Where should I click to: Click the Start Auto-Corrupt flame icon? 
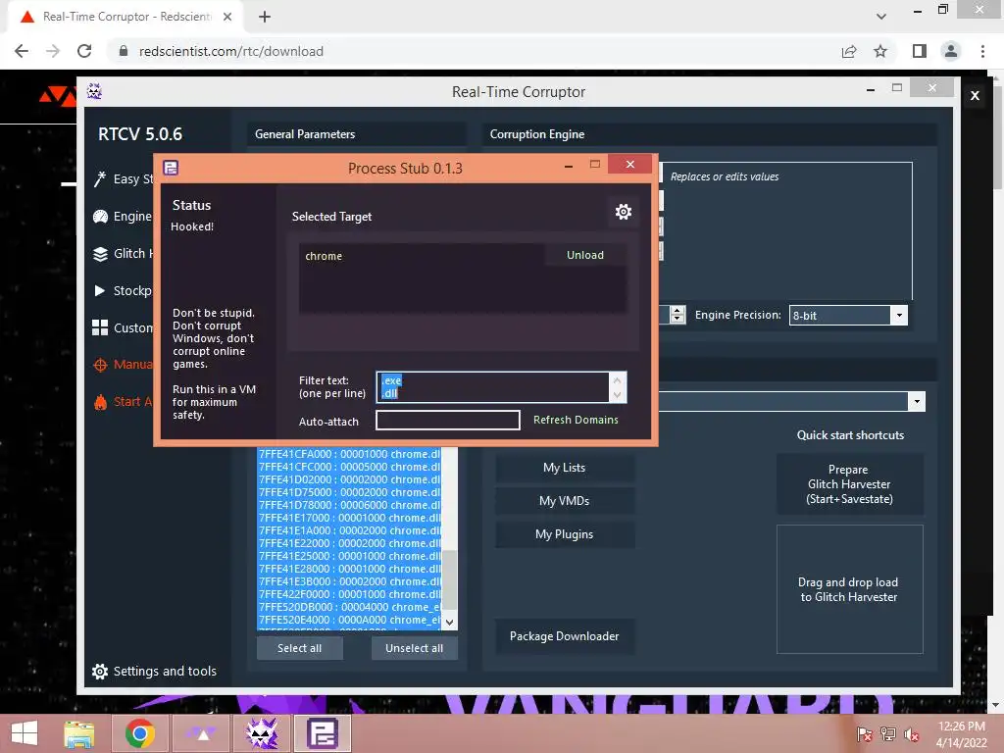tap(101, 401)
